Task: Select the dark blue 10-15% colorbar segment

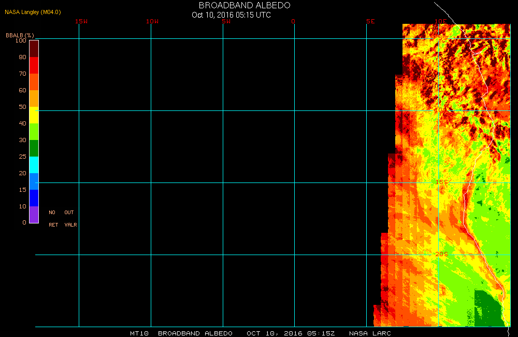Action: click(34, 198)
